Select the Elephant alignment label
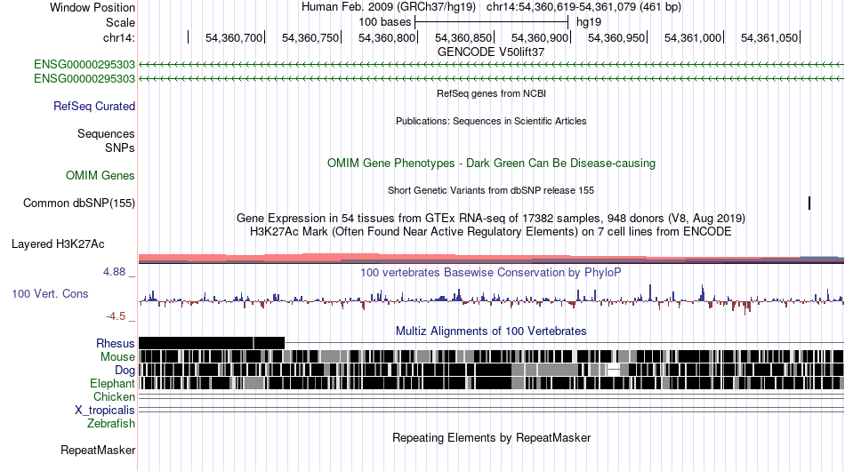Viewport: 845px width, 471px height. pos(112,383)
